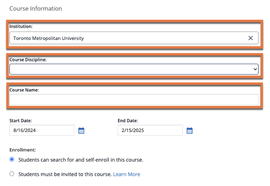Click the End Date label
The height and width of the screenshot is (186, 270).
coord(128,121)
